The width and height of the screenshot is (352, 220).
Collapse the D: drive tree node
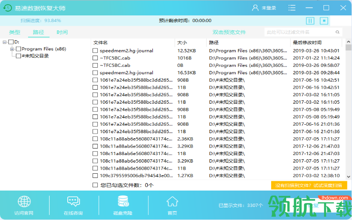point(5,42)
